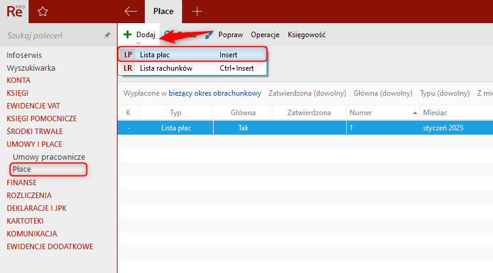Expand the ROZLICZENIA section
Viewport: 493px width, 273px height.
point(29,196)
